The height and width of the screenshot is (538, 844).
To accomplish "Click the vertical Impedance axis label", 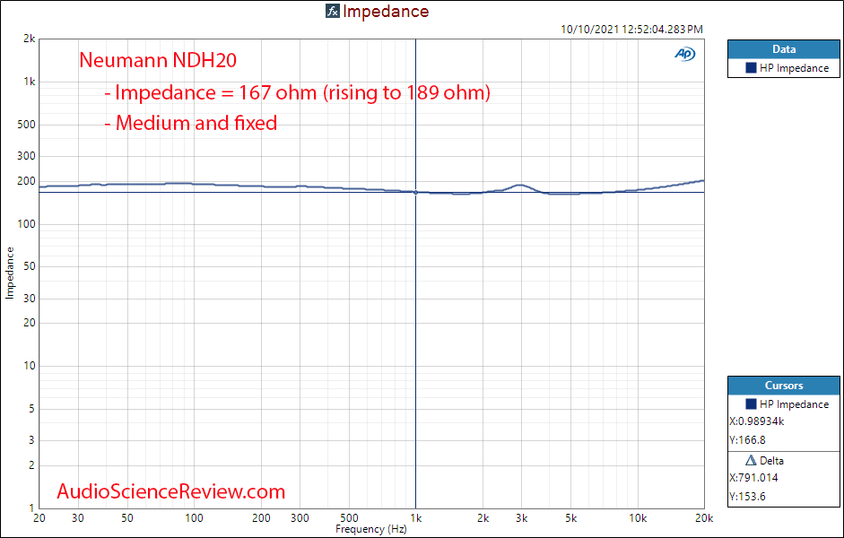I will 9,273.
